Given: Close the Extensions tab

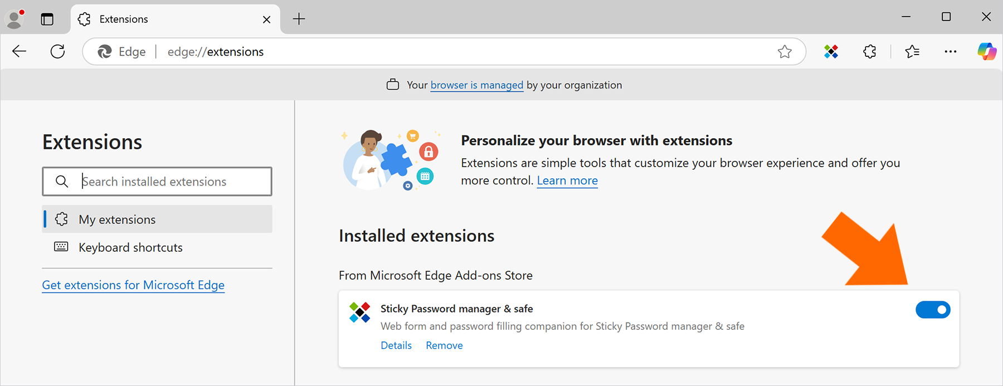Looking at the screenshot, I should pyautogui.click(x=266, y=19).
